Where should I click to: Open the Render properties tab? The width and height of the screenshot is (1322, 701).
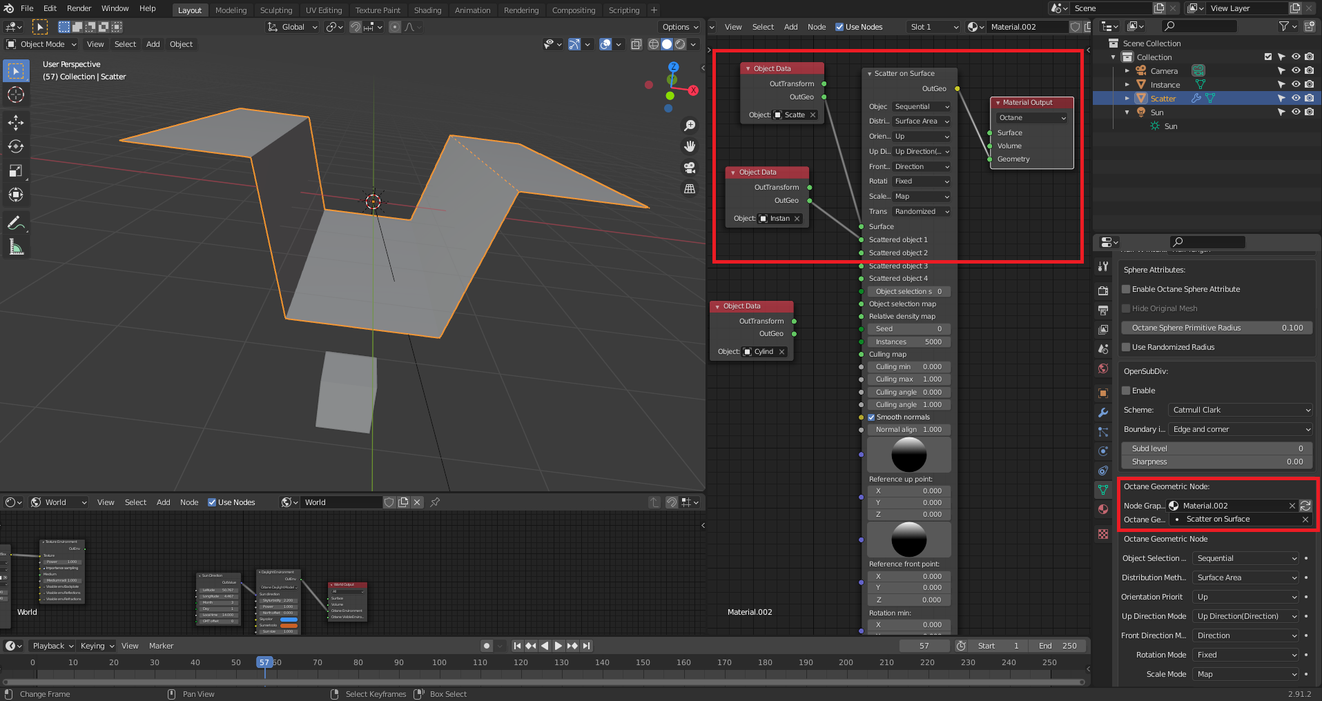point(1103,291)
